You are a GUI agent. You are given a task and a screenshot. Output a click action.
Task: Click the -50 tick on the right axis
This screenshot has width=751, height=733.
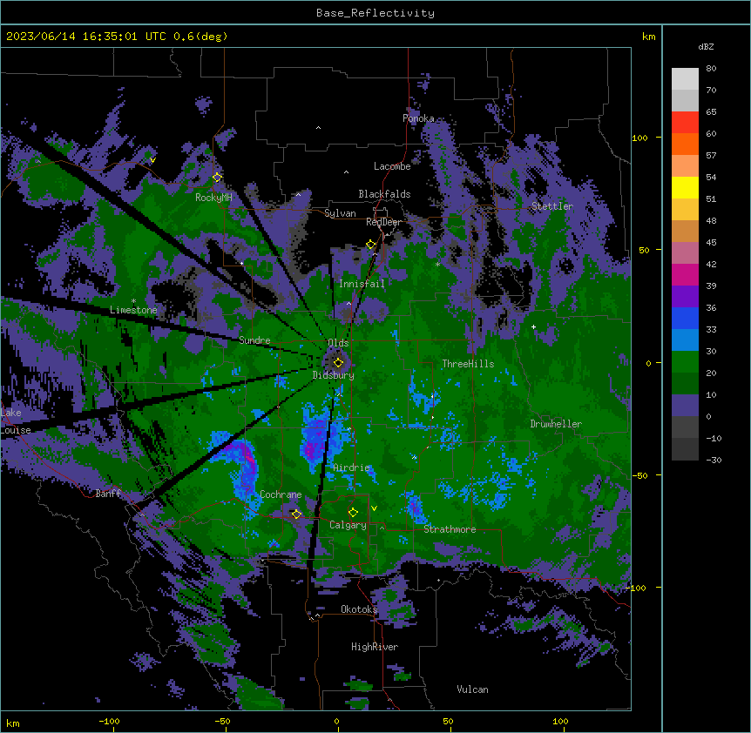tap(639, 475)
